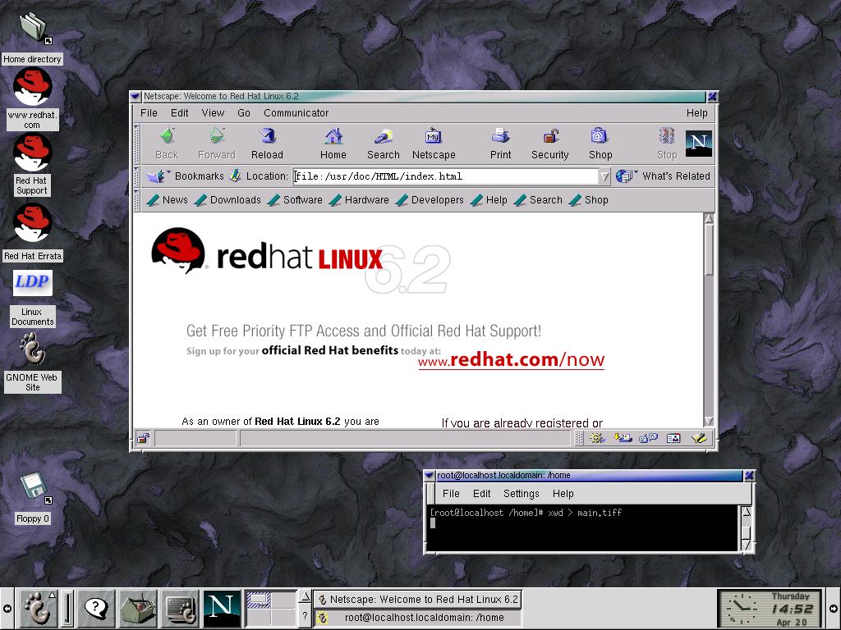Click the browser page vertical scrollbar thumb
Screen dimensions: 841x630
[x=709, y=249]
